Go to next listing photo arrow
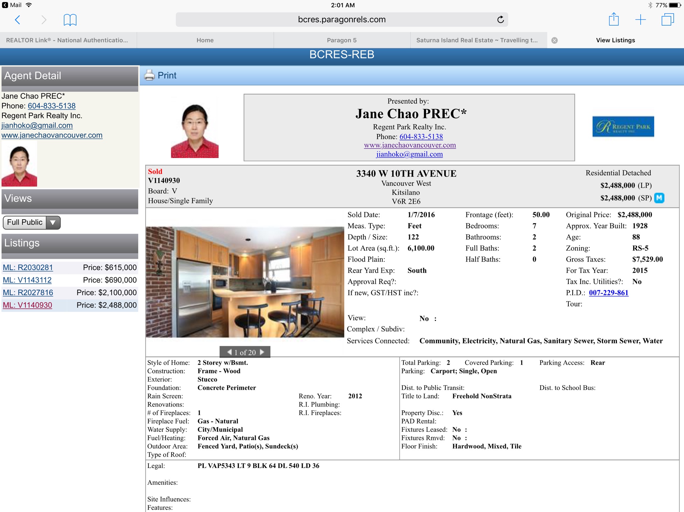The height and width of the screenshot is (512, 684). click(x=262, y=352)
